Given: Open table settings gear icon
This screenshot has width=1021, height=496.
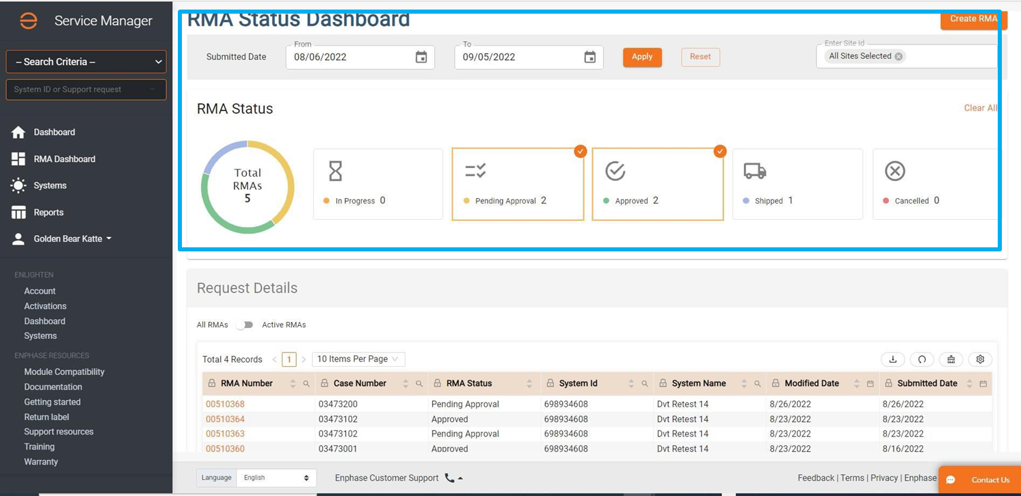Looking at the screenshot, I should [980, 359].
